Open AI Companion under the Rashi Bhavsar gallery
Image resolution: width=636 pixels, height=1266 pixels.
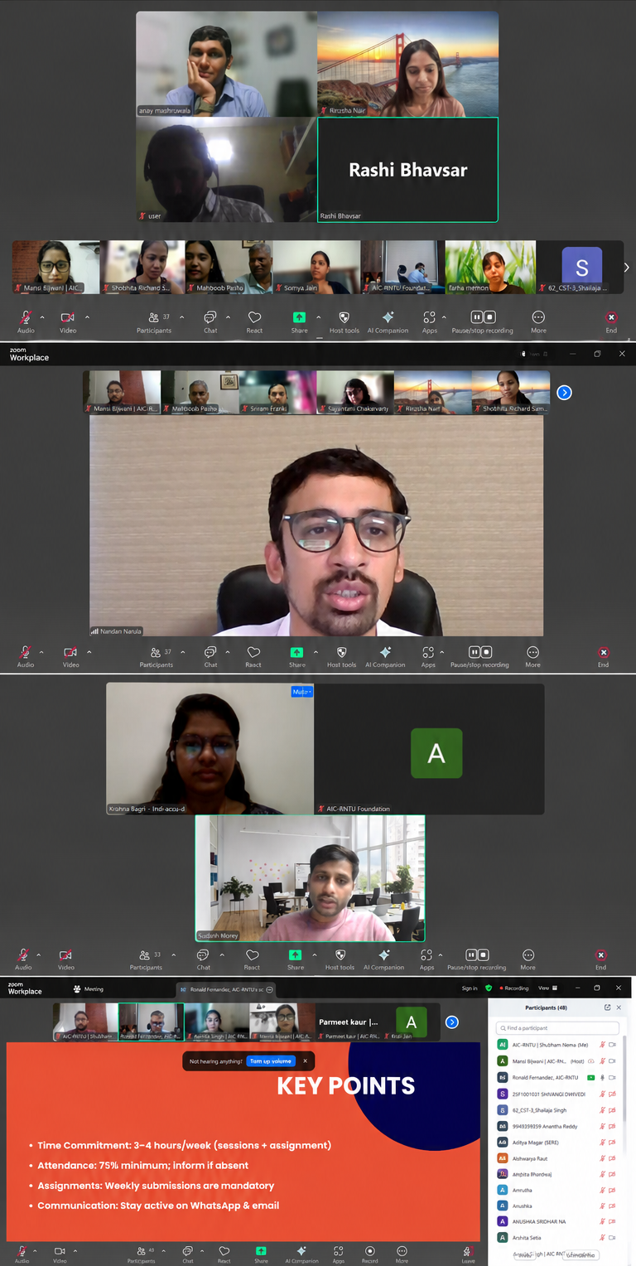point(388,321)
